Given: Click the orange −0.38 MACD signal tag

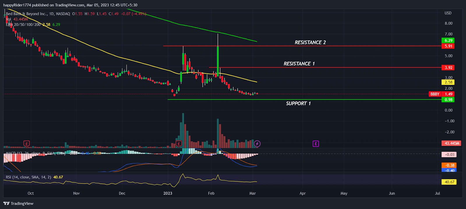Looking at the screenshot, I should click(x=449, y=165).
